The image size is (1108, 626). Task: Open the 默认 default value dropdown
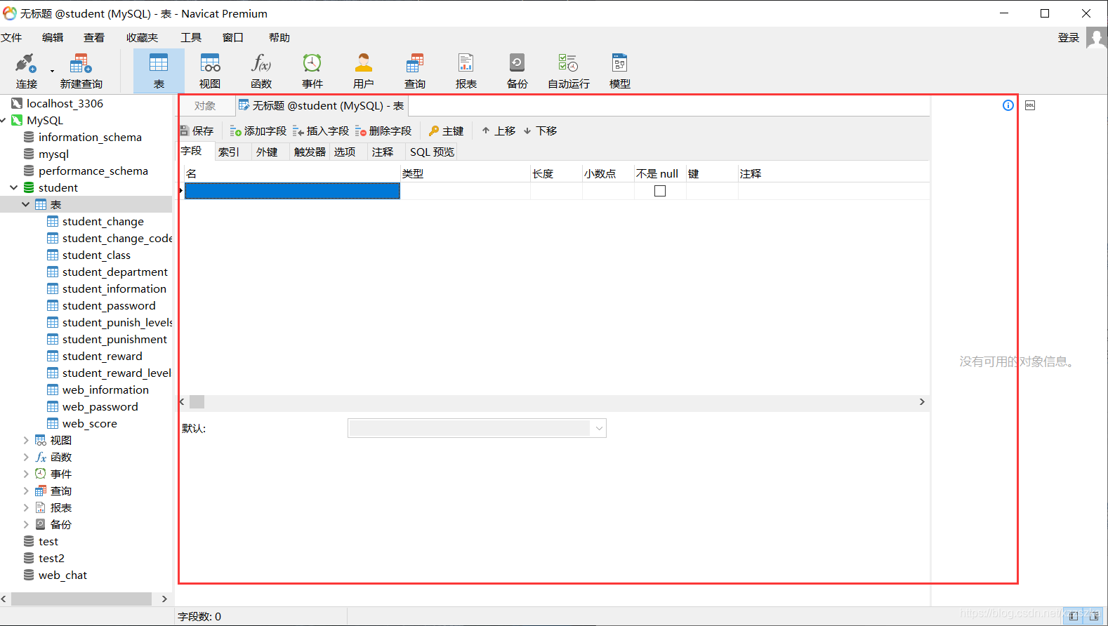(599, 428)
